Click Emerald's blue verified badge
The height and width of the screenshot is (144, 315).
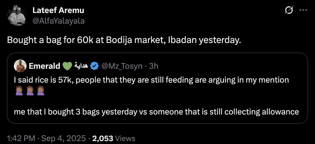tap(95, 66)
